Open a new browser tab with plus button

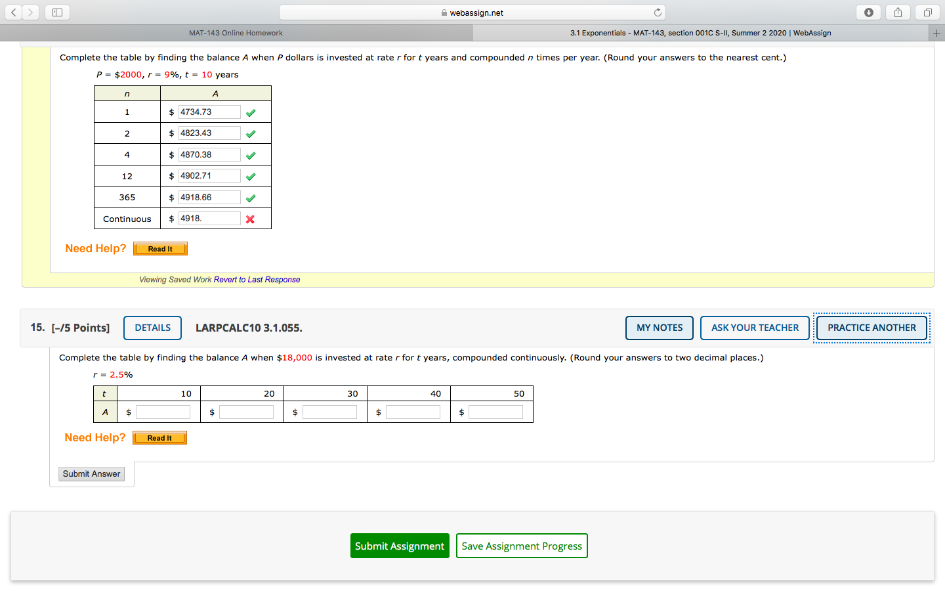point(936,32)
